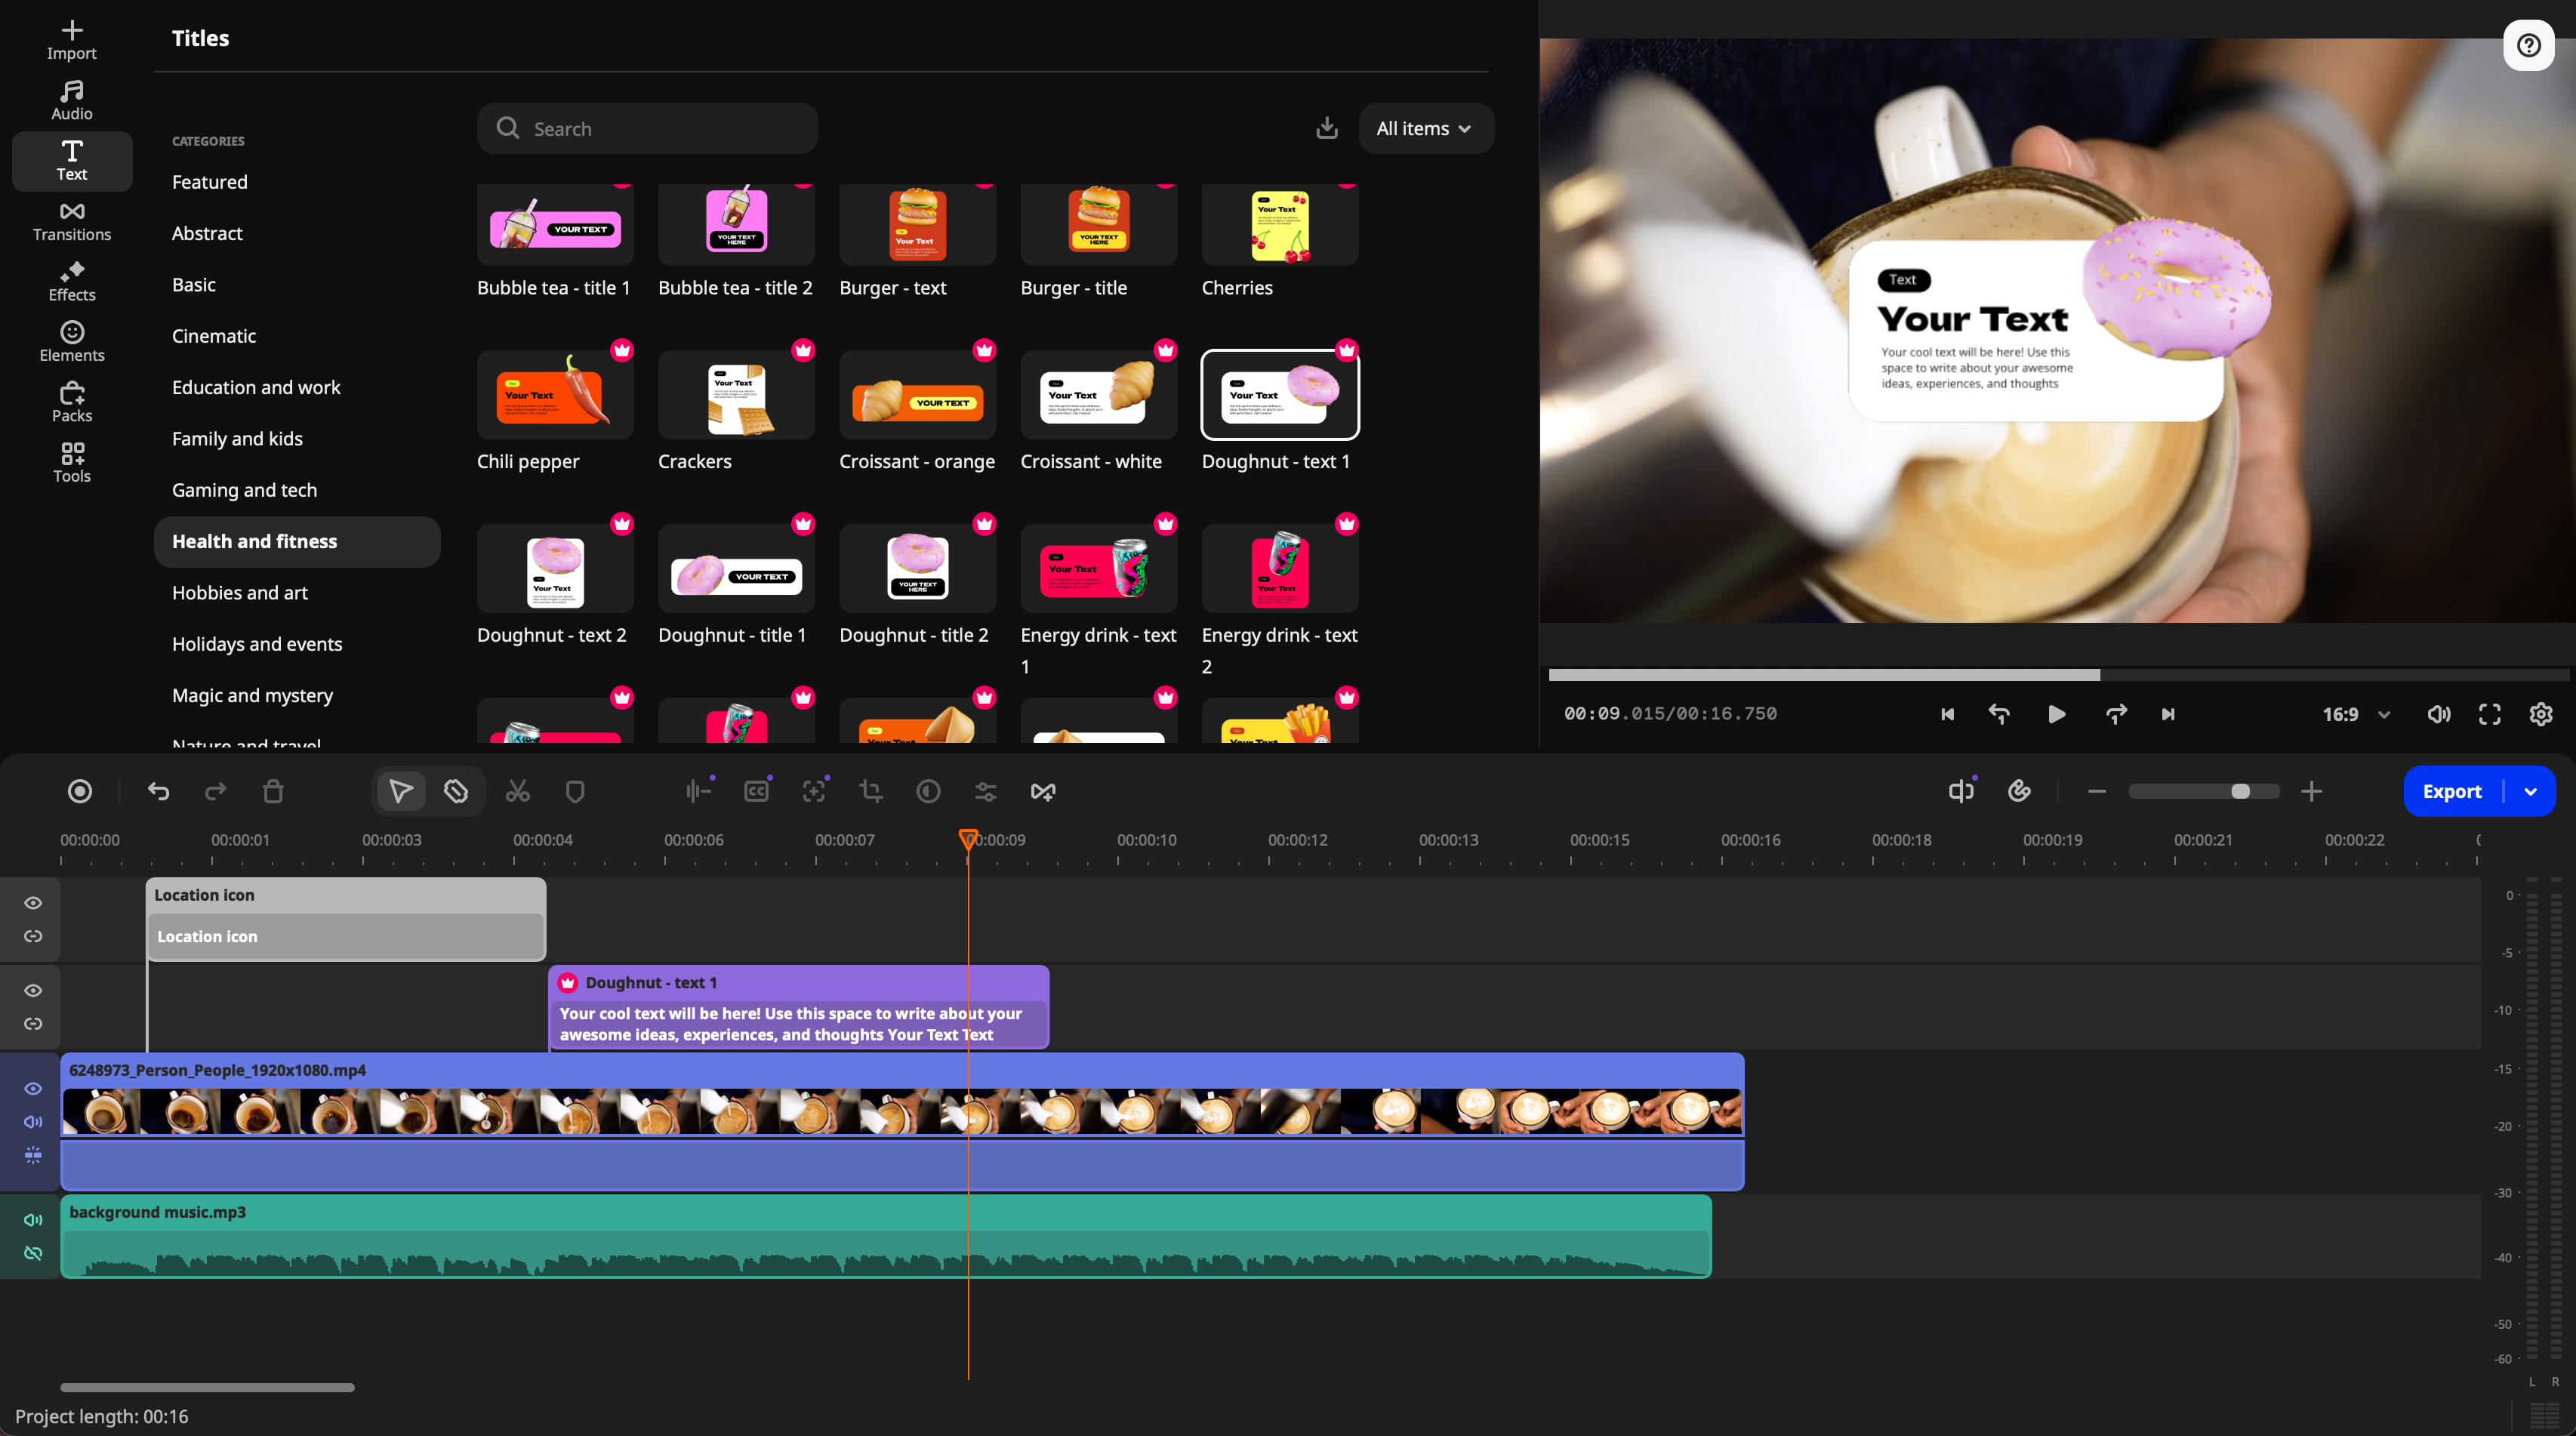Mute the main video track audio
This screenshot has width=2576, height=1436.
pyautogui.click(x=33, y=1121)
